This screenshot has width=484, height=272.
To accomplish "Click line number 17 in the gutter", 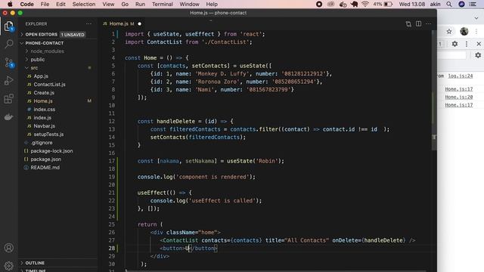I will pos(111,161).
